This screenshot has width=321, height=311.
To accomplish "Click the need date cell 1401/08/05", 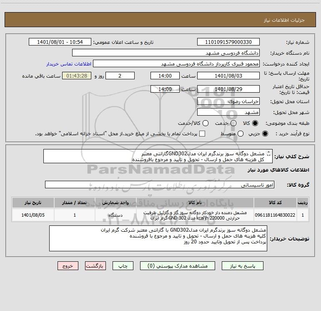I will 33,215.
